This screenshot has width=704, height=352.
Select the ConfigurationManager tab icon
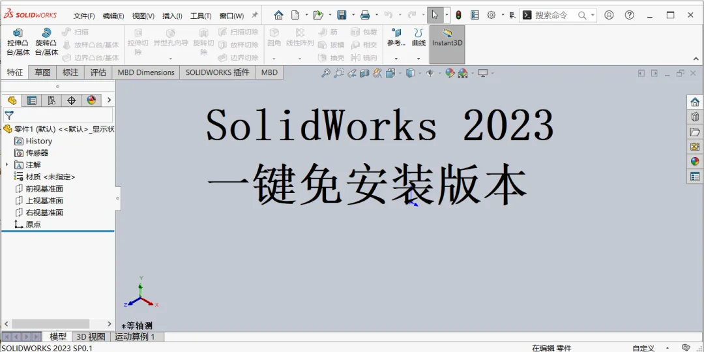[x=51, y=100]
